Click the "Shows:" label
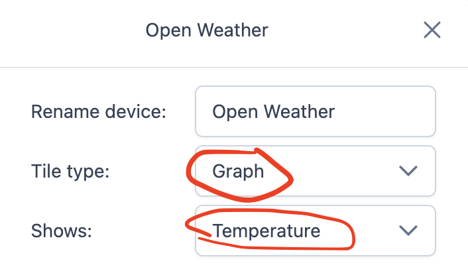 coord(62,231)
